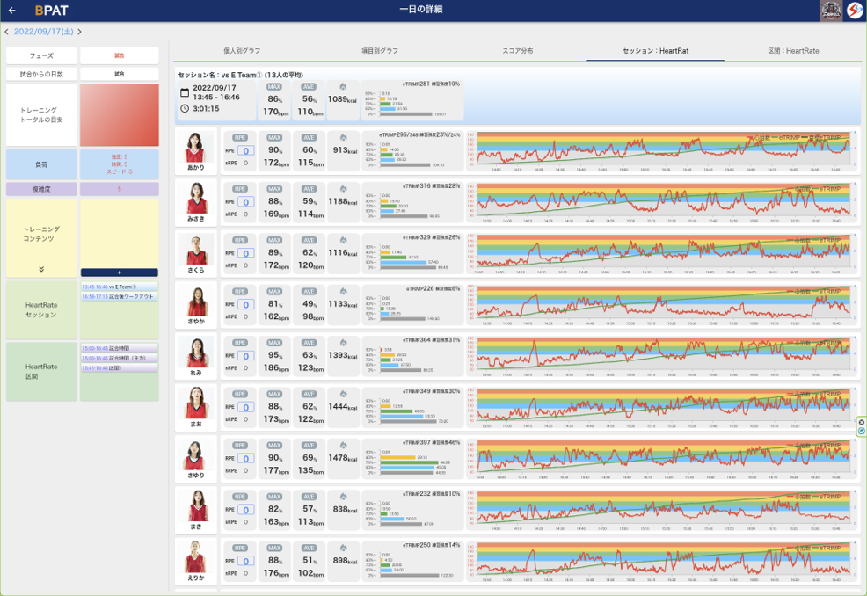Click the round red-blue logo in the header
Image resolution: width=867 pixels, height=596 pixels.
[855, 11]
